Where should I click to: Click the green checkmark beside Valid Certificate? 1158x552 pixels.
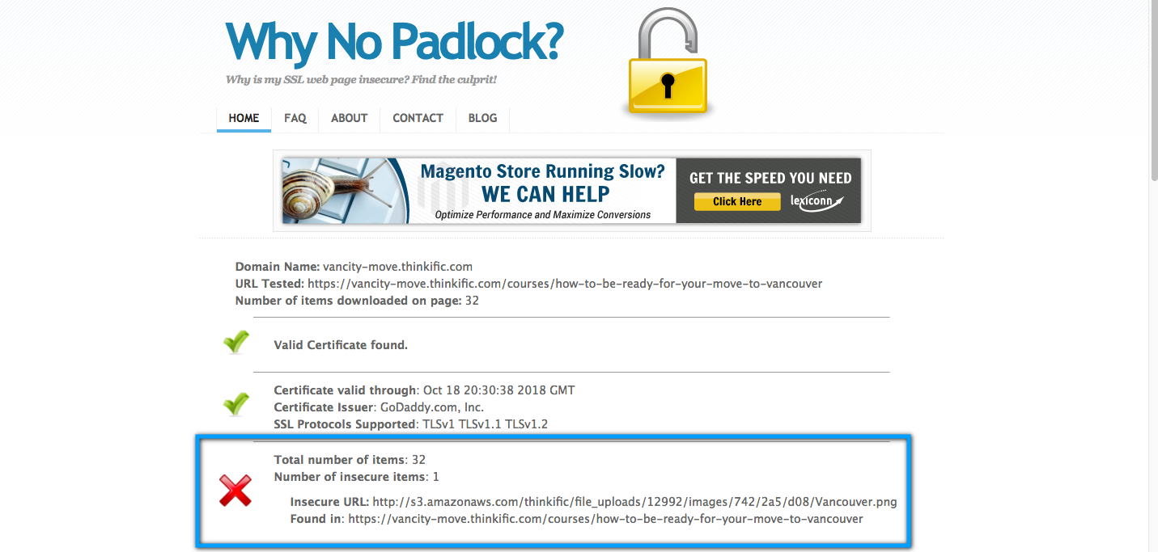tap(235, 343)
